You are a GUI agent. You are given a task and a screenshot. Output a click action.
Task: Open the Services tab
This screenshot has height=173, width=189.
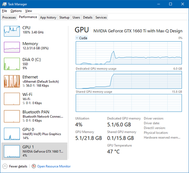101,17
